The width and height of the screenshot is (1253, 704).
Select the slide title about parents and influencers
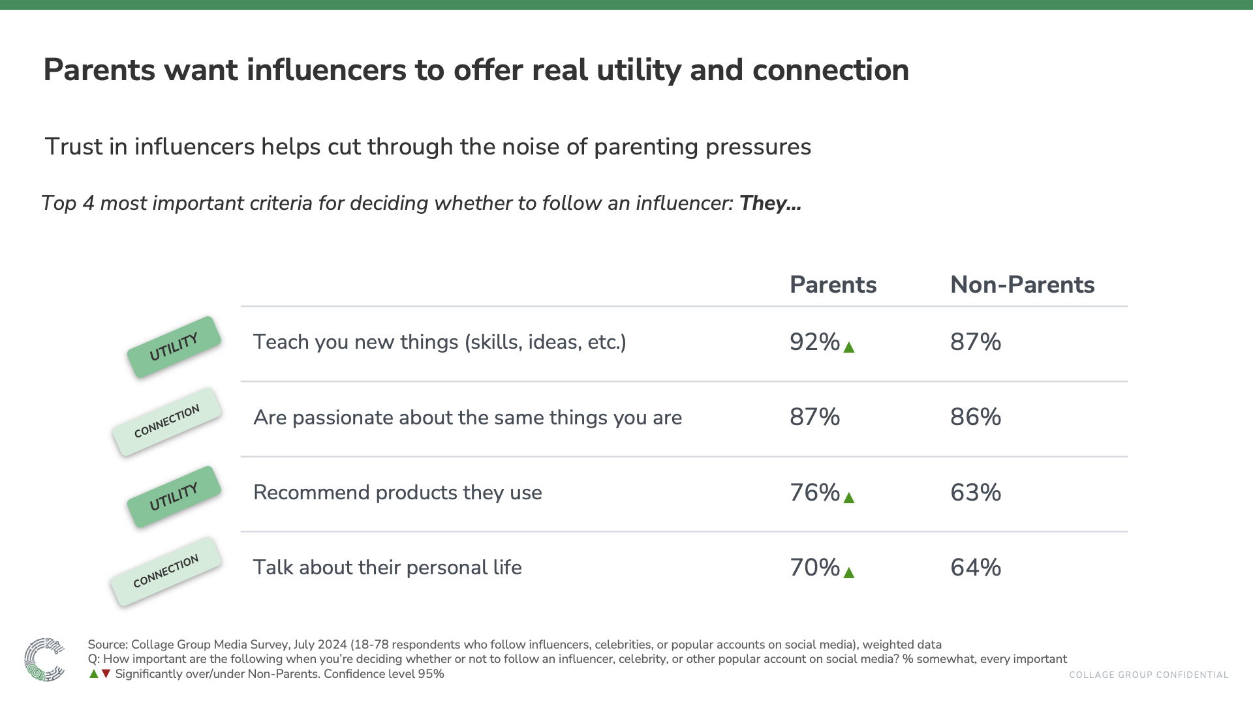(476, 70)
